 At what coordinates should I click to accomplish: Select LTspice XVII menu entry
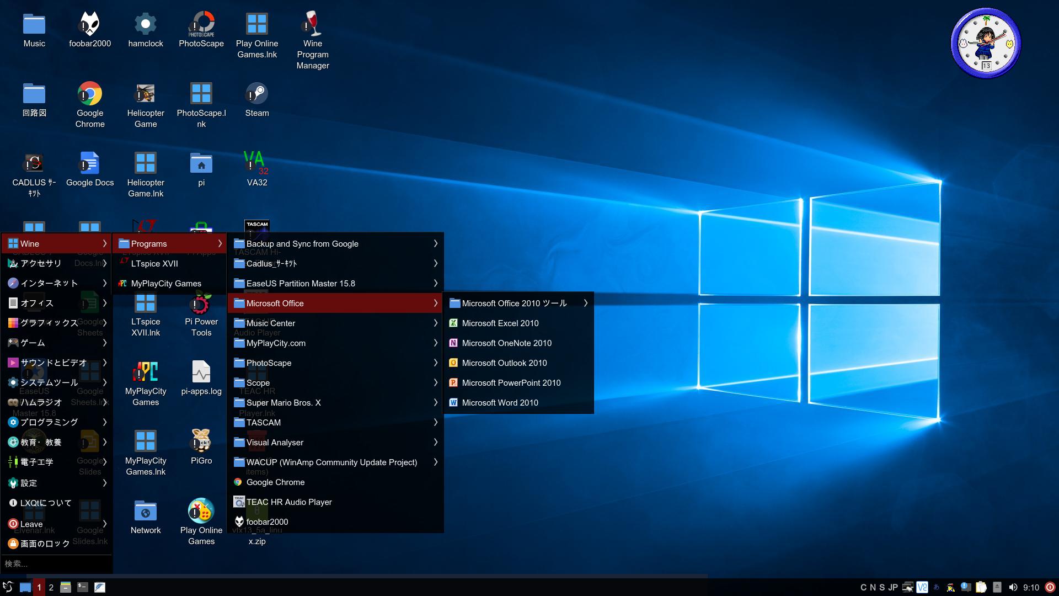click(x=154, y=264)
